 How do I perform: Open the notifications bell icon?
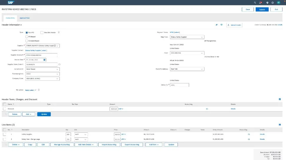261,2
